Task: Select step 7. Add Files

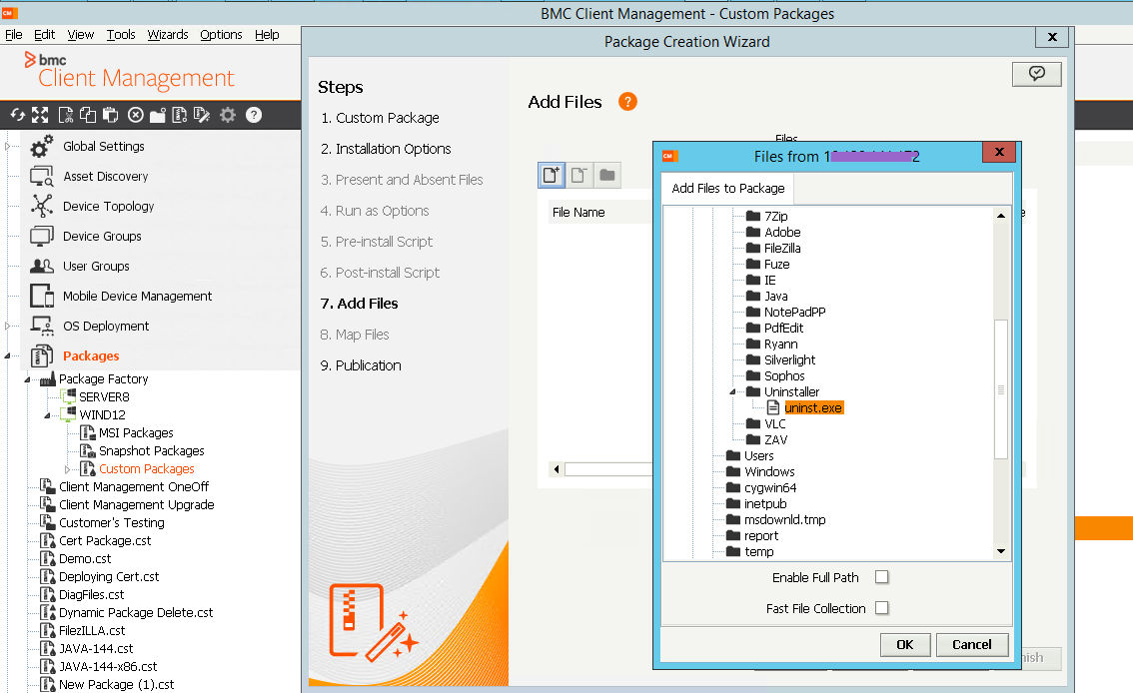Action: tap(359, 304)
